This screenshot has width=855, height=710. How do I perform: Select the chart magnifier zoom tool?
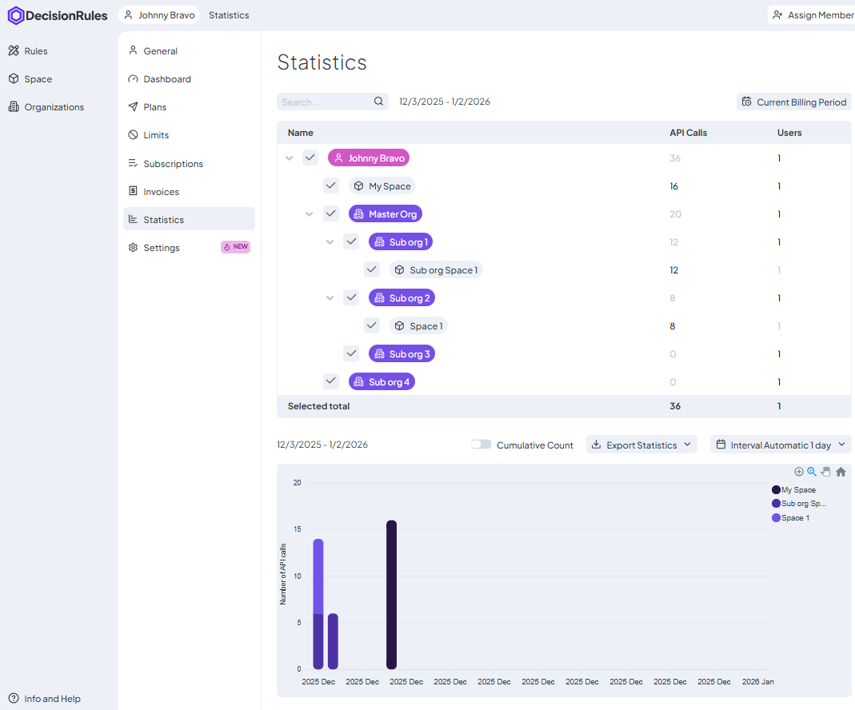pyautogui.click(x=812, y=472)
